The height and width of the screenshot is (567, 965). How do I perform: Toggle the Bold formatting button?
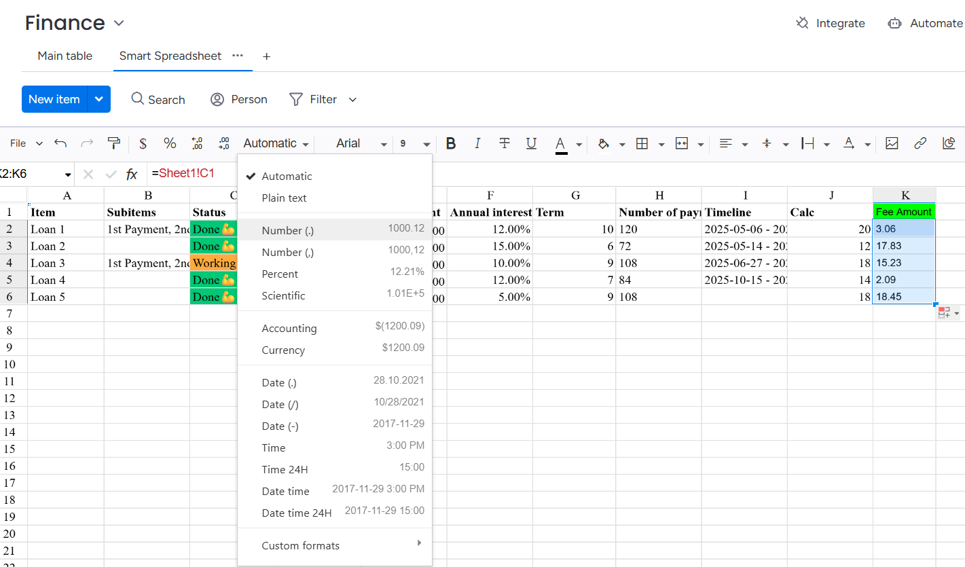tap(451, 143)
